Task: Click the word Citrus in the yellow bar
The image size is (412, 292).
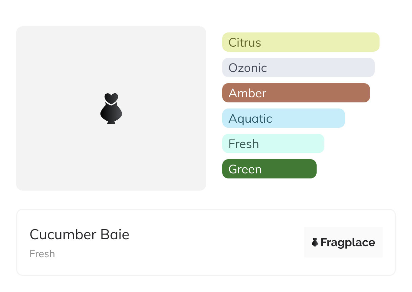Action: click(x=245, y=43)
